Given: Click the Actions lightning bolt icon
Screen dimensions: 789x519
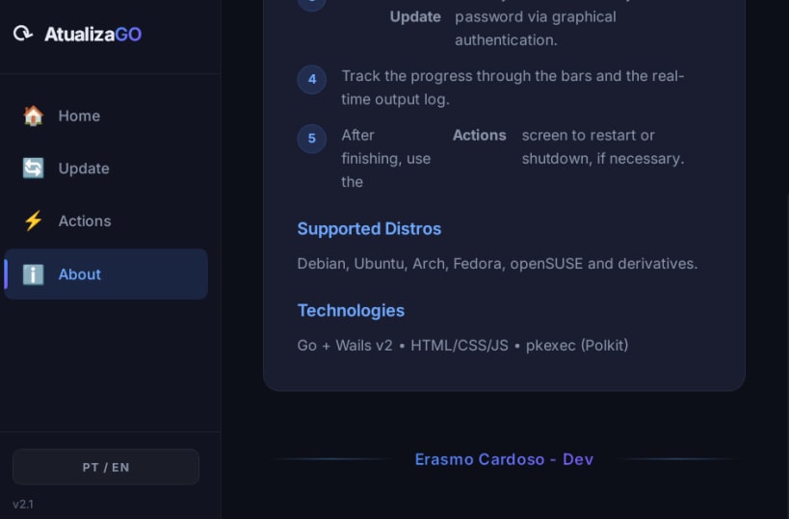Looking at the screenshot, I should pyautogui.click(x=34, y=221).
